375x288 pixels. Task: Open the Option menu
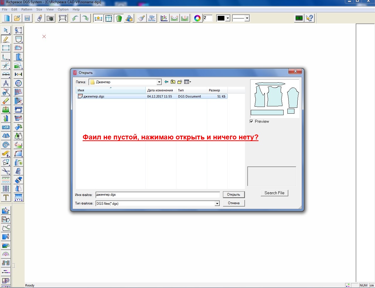point(63,9)
